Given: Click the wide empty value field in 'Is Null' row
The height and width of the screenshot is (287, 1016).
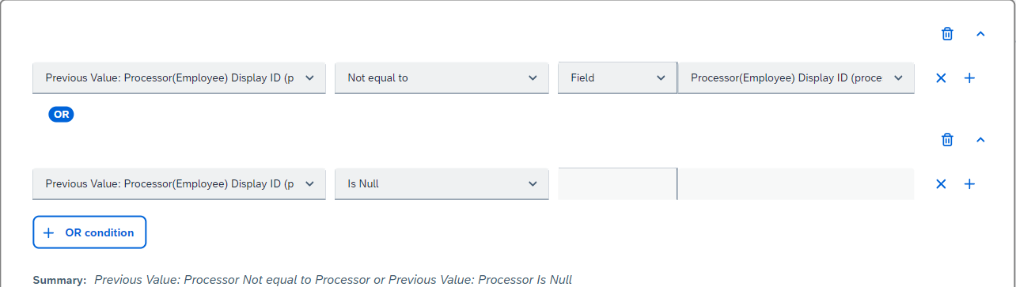Looking at the screenshot, I should coord(796,184).
